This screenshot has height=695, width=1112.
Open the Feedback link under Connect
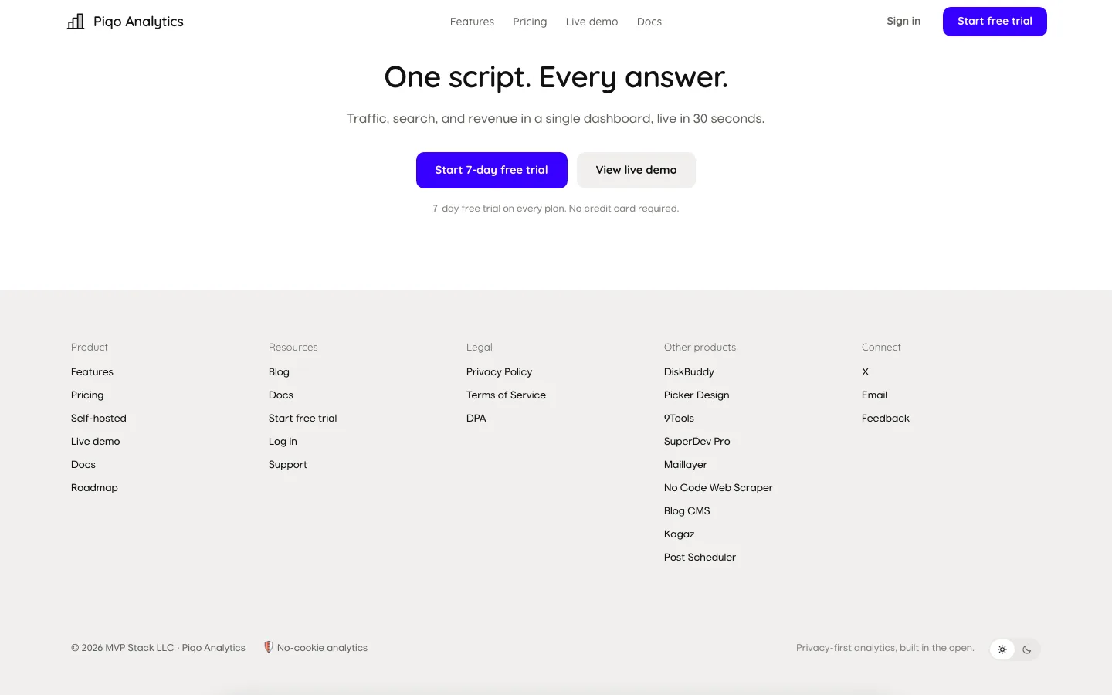tap(886, 418)
